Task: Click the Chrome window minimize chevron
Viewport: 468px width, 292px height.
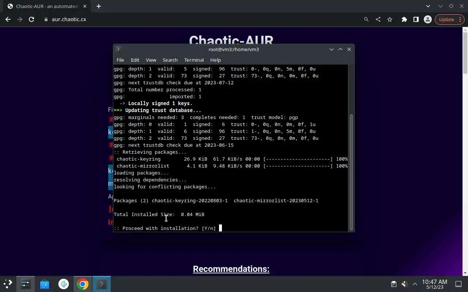Action: coord(441,6)
